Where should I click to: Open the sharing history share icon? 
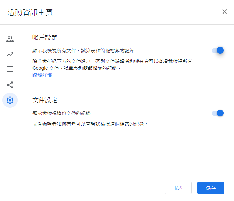[x=10, y=85]
